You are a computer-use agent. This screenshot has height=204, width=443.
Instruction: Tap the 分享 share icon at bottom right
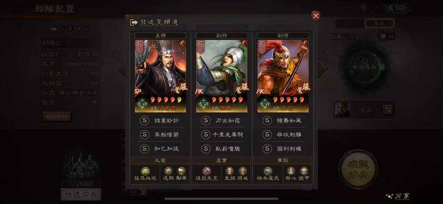click(390, 197)
